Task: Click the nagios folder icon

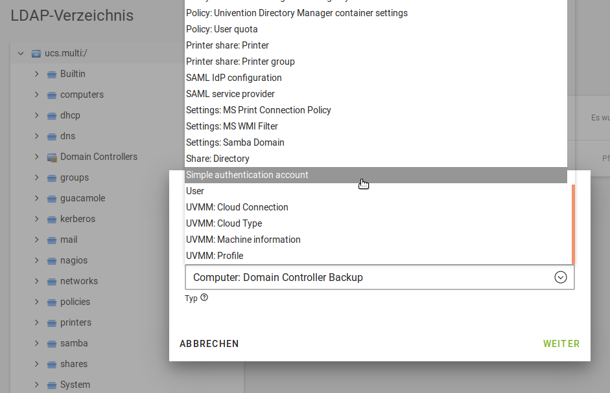Action: tap(52, 261)
